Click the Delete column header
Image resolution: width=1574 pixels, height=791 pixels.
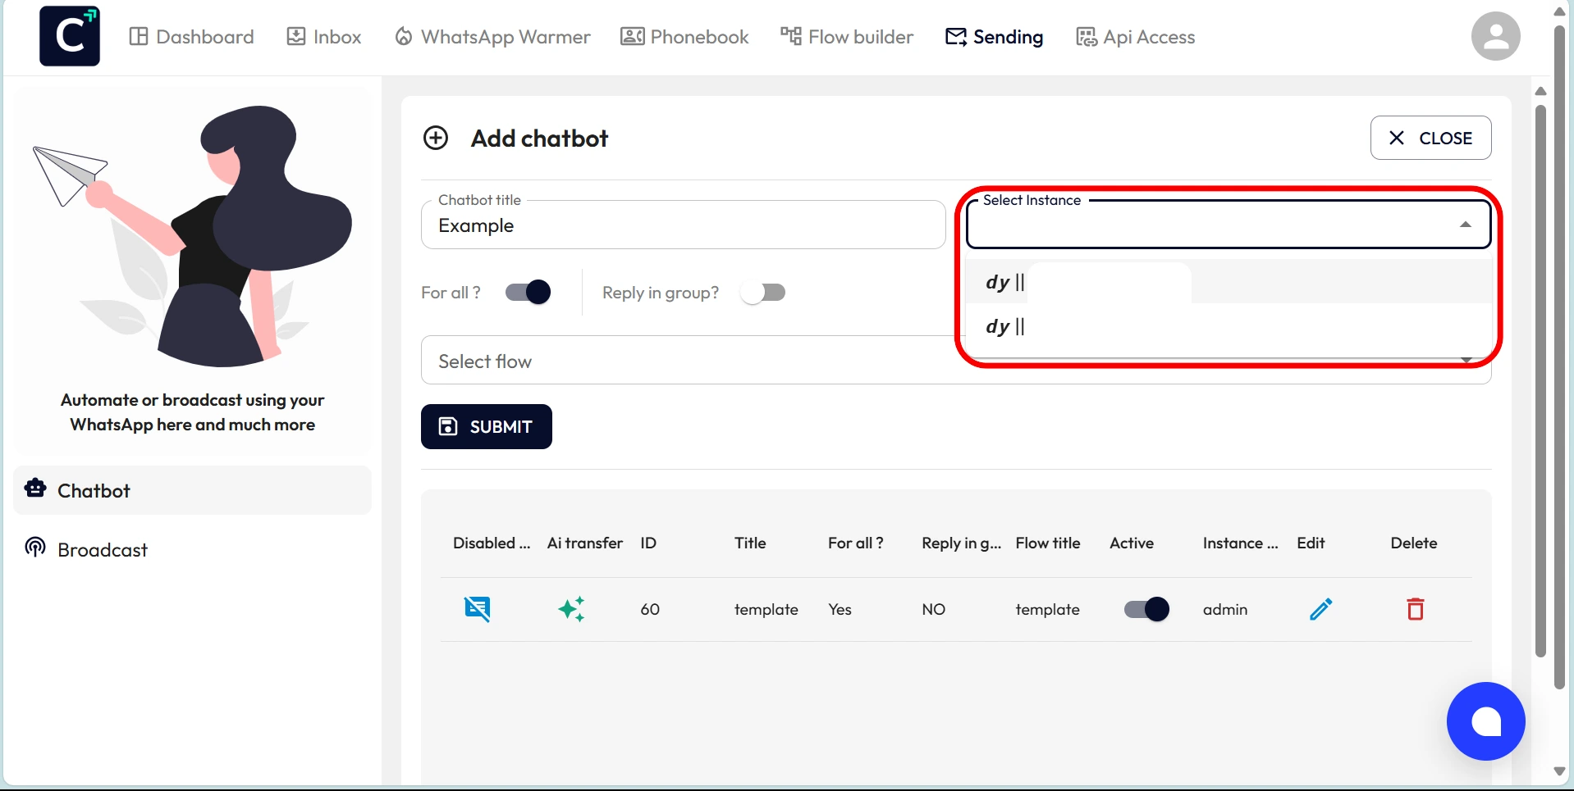coord(1414,543)
